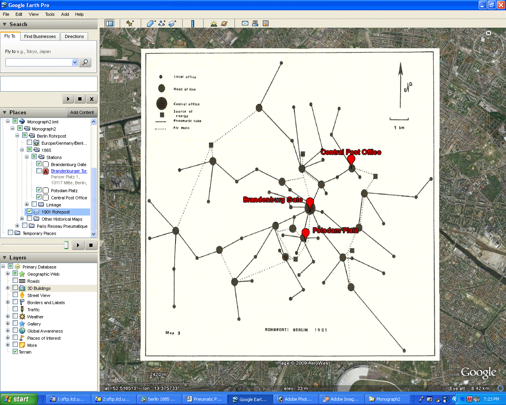Uncheck the Central Post Office checkbox
506x405 pixels.
39,197
